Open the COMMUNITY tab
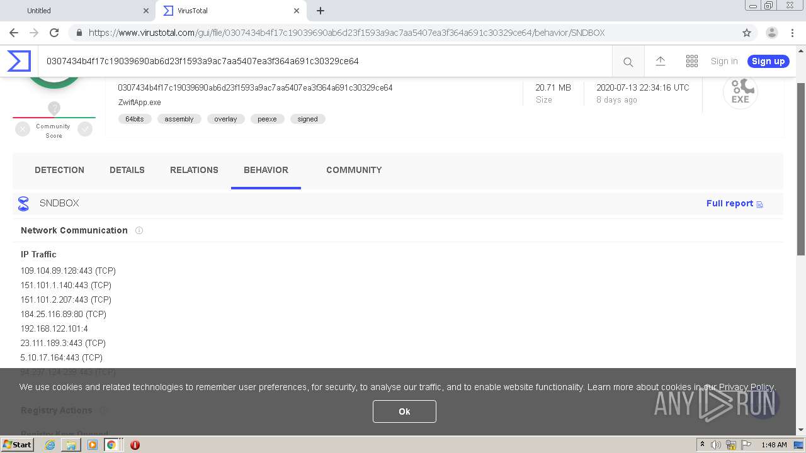This screenshot has height=453, width=806. click(x=354, y=170)
